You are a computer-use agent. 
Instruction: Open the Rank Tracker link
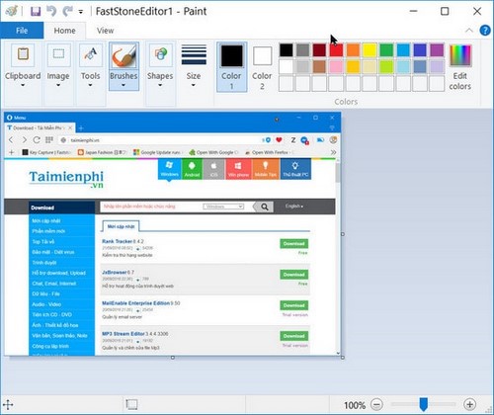point(117,241)
